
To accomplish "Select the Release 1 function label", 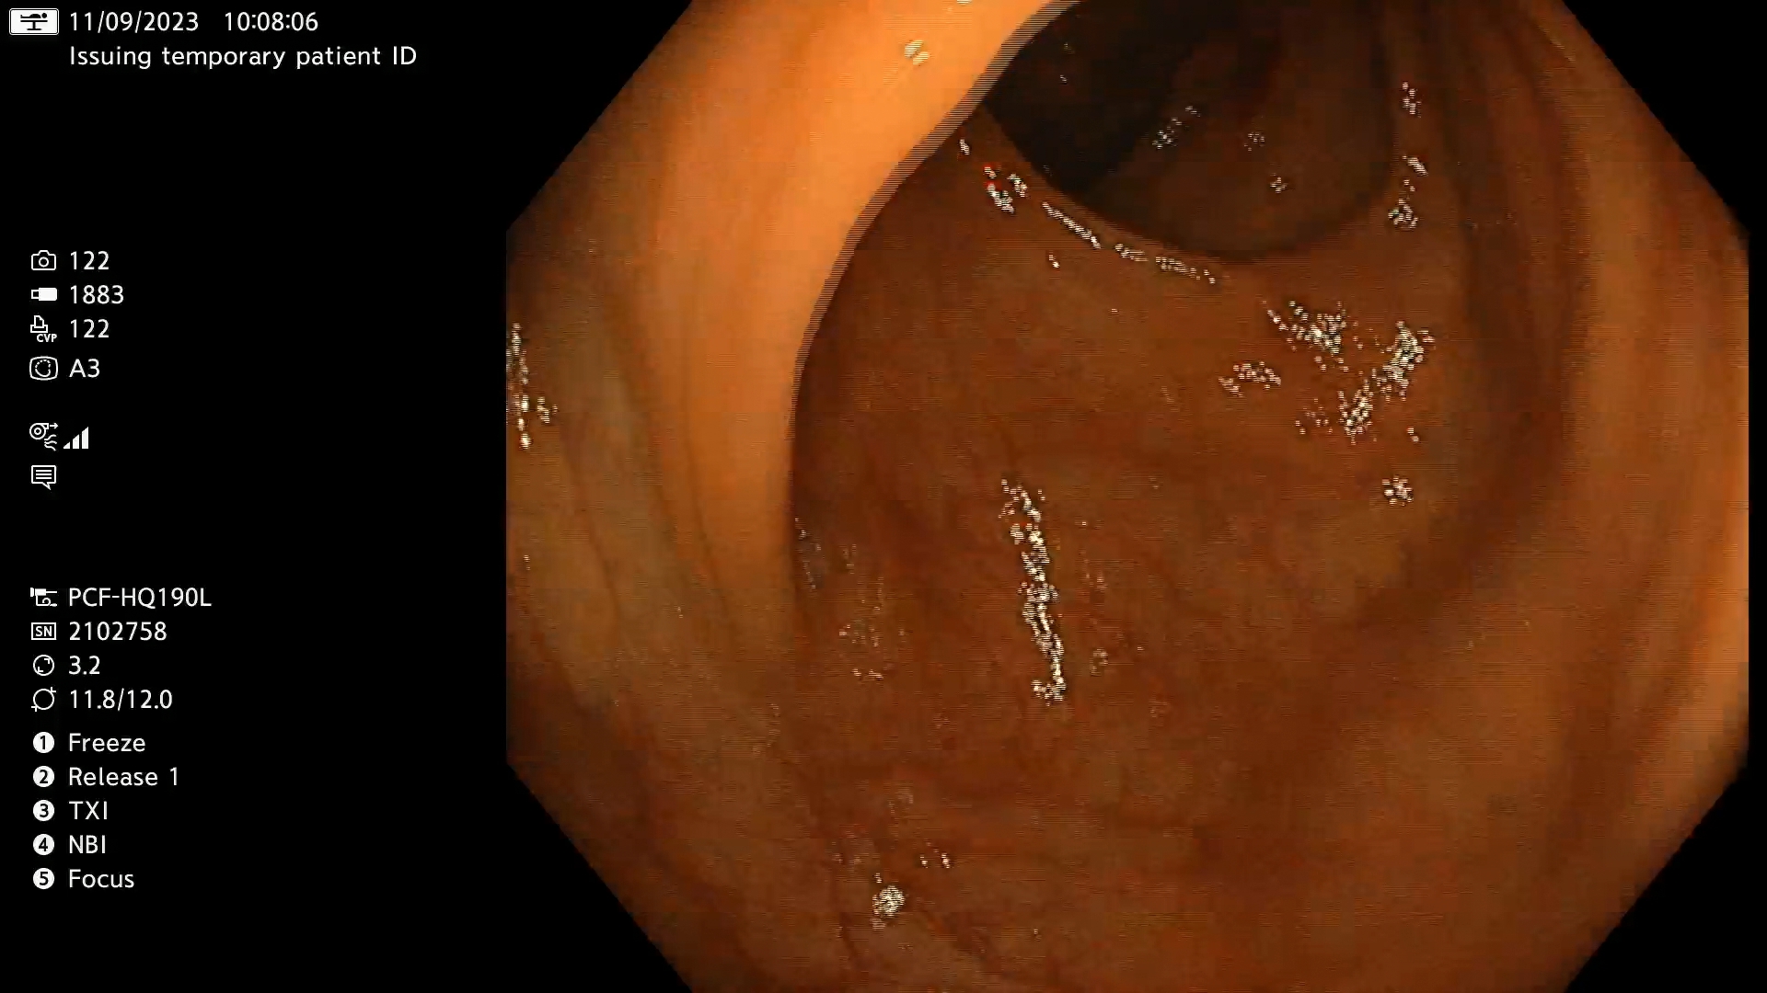I will tap(123, 777).
